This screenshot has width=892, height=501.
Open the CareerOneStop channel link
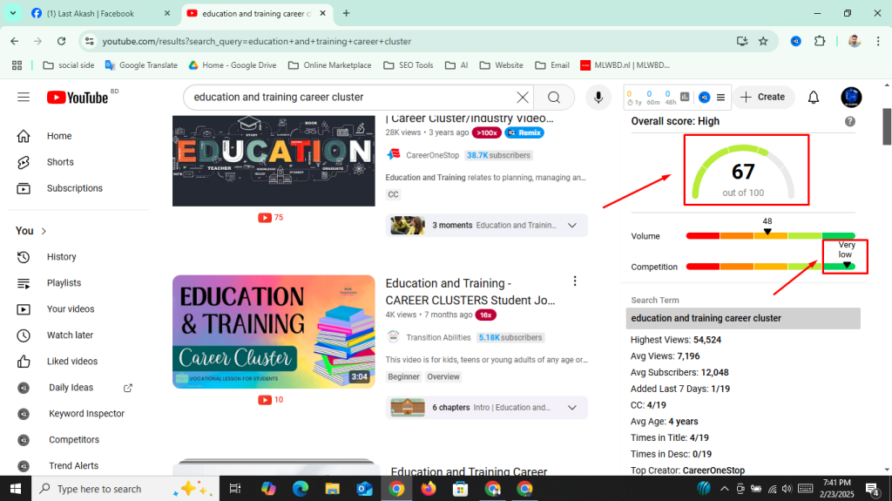point(432,155)
